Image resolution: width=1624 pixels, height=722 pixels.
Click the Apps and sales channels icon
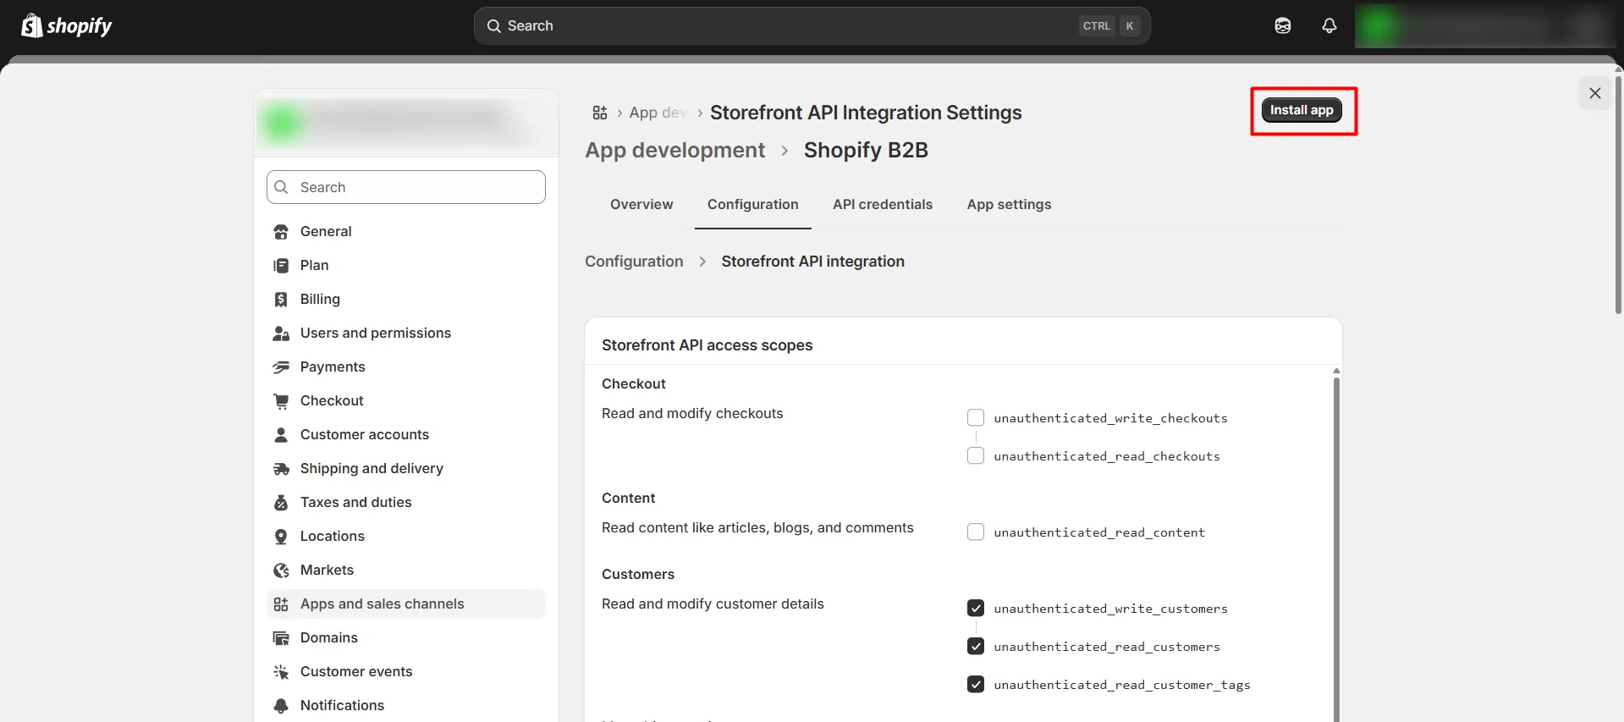click(281, 604)
